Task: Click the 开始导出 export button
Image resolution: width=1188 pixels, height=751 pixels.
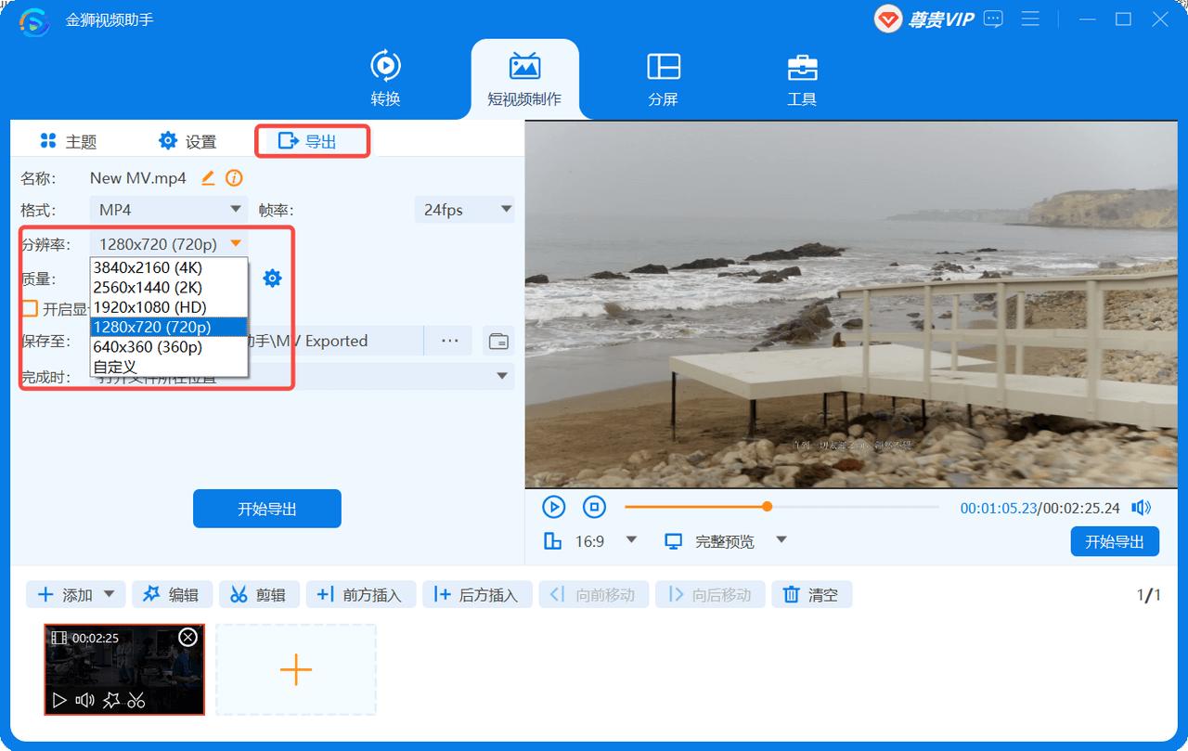Action: pyautogui.click(x=266, y=509)
